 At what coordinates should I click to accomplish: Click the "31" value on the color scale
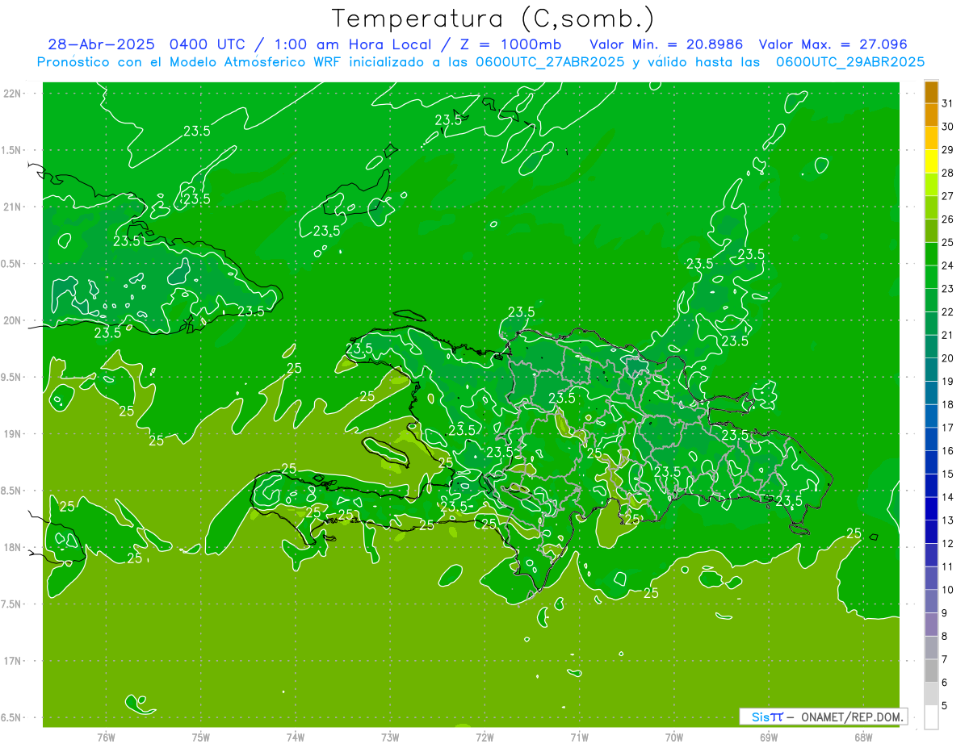pyautogui.click(x=948, y=103)
